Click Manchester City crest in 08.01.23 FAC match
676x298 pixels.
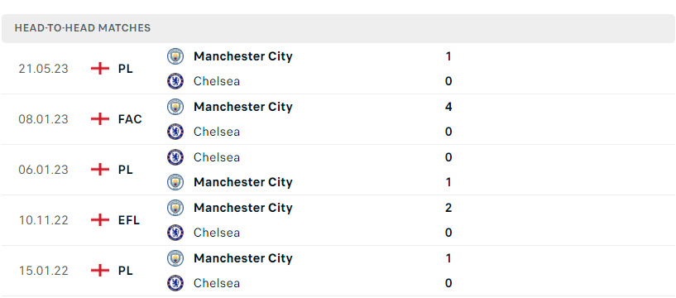coord(175,107)
